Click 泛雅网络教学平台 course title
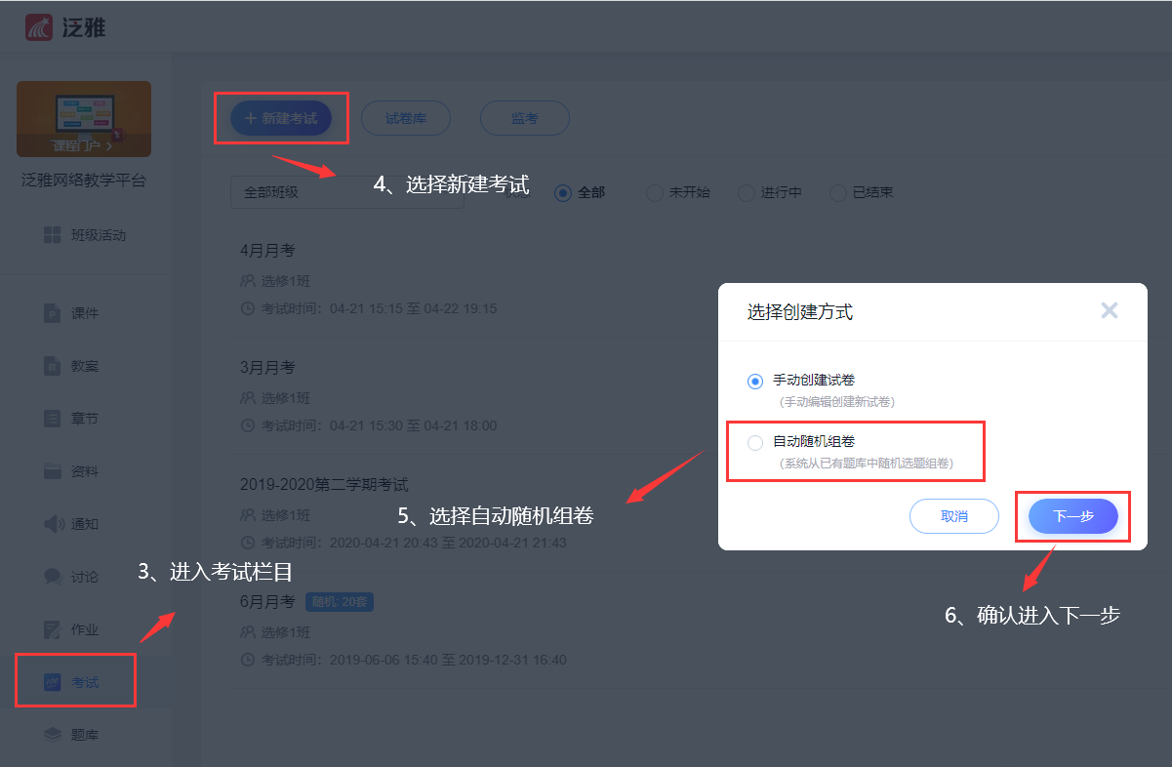1172x767 pixels. pos(84,181)
